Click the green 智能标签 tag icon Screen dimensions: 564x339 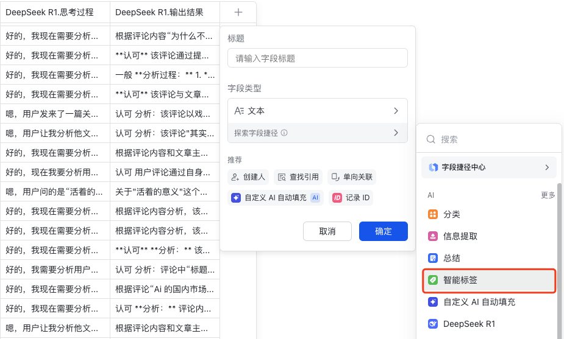[433, 280]
